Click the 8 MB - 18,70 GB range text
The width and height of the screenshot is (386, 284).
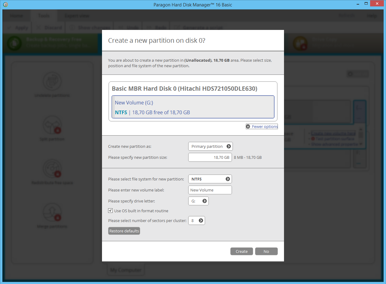coord(248,157)
